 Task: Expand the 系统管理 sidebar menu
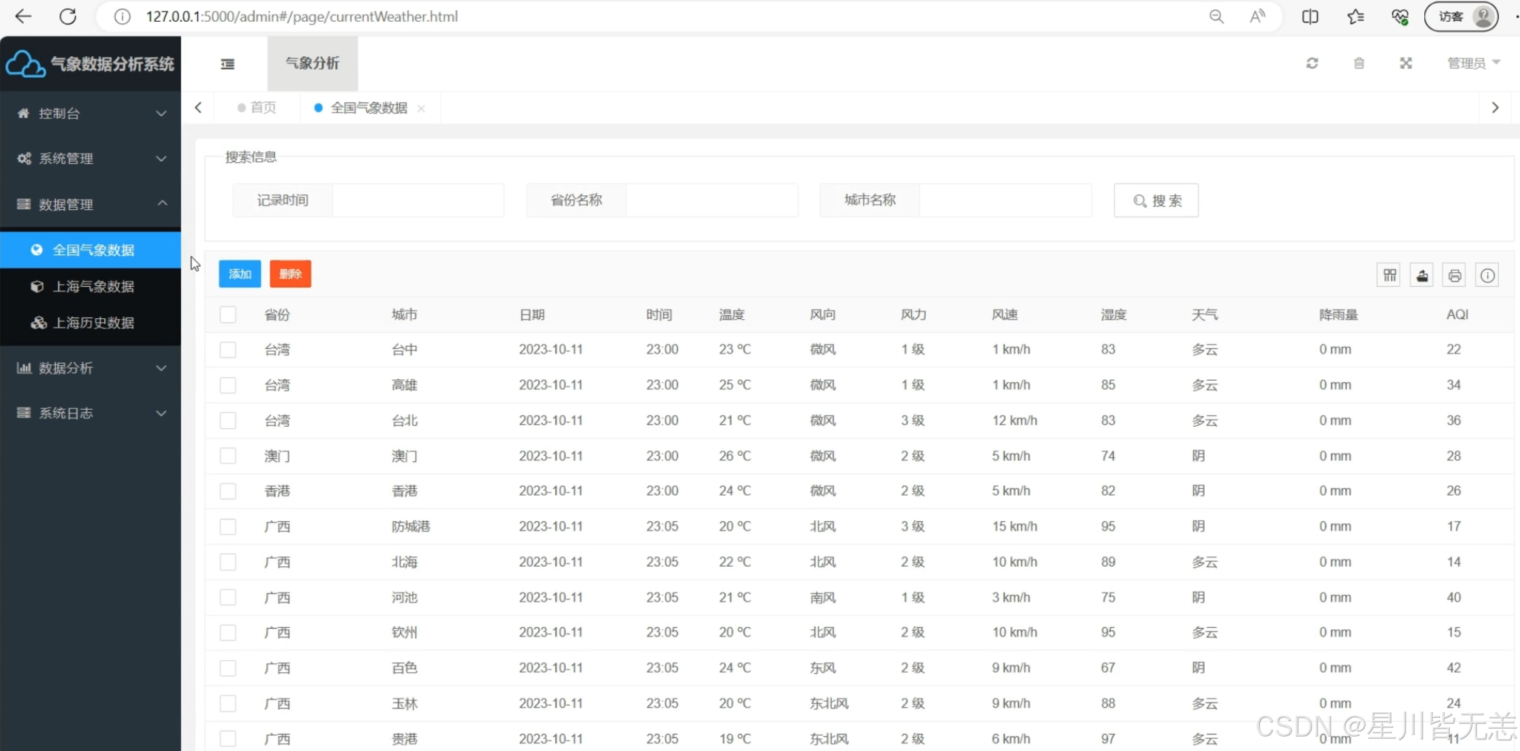(x=91, y=159)
